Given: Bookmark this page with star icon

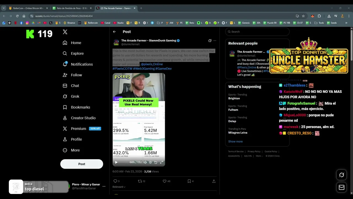Looking at the screenshot, I should tap(303, 16).
